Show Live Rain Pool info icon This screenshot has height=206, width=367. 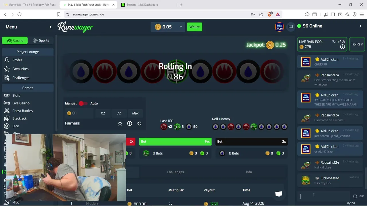[342, 47]
